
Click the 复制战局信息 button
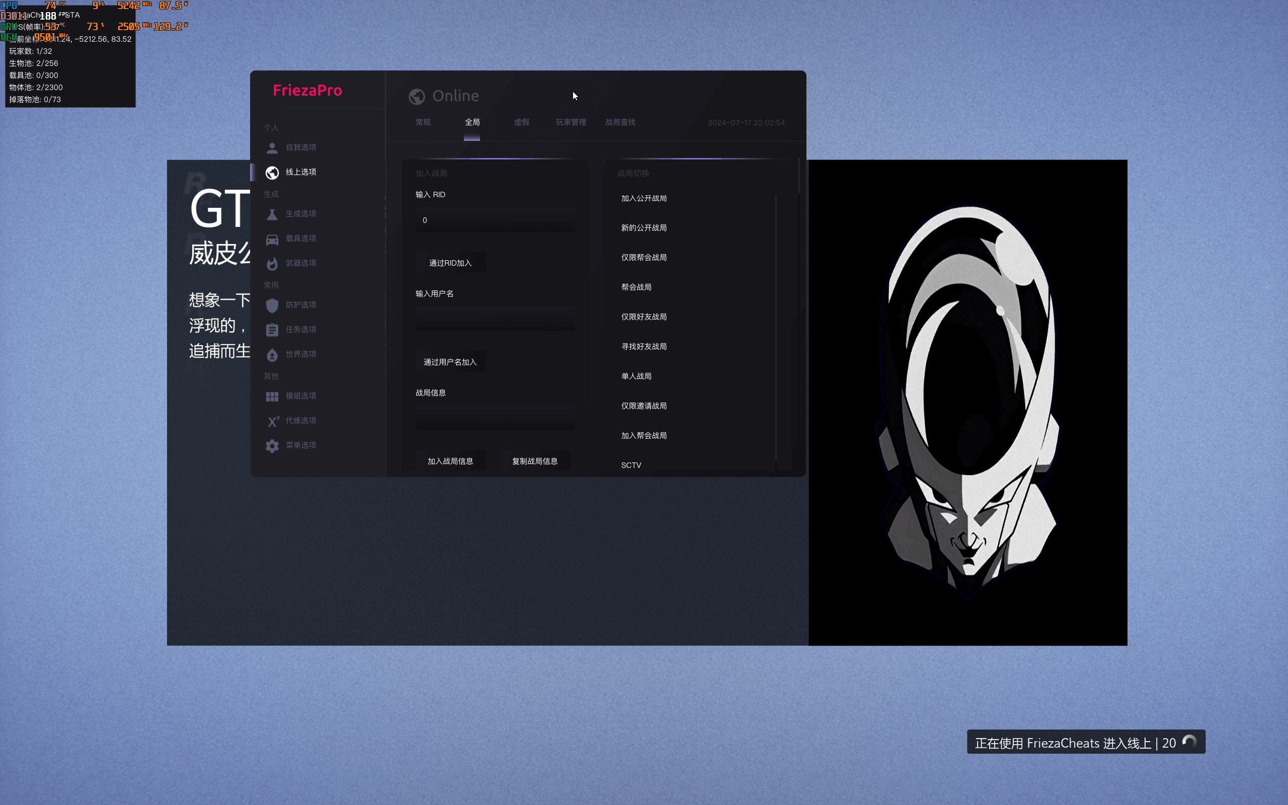coord(534,461)
